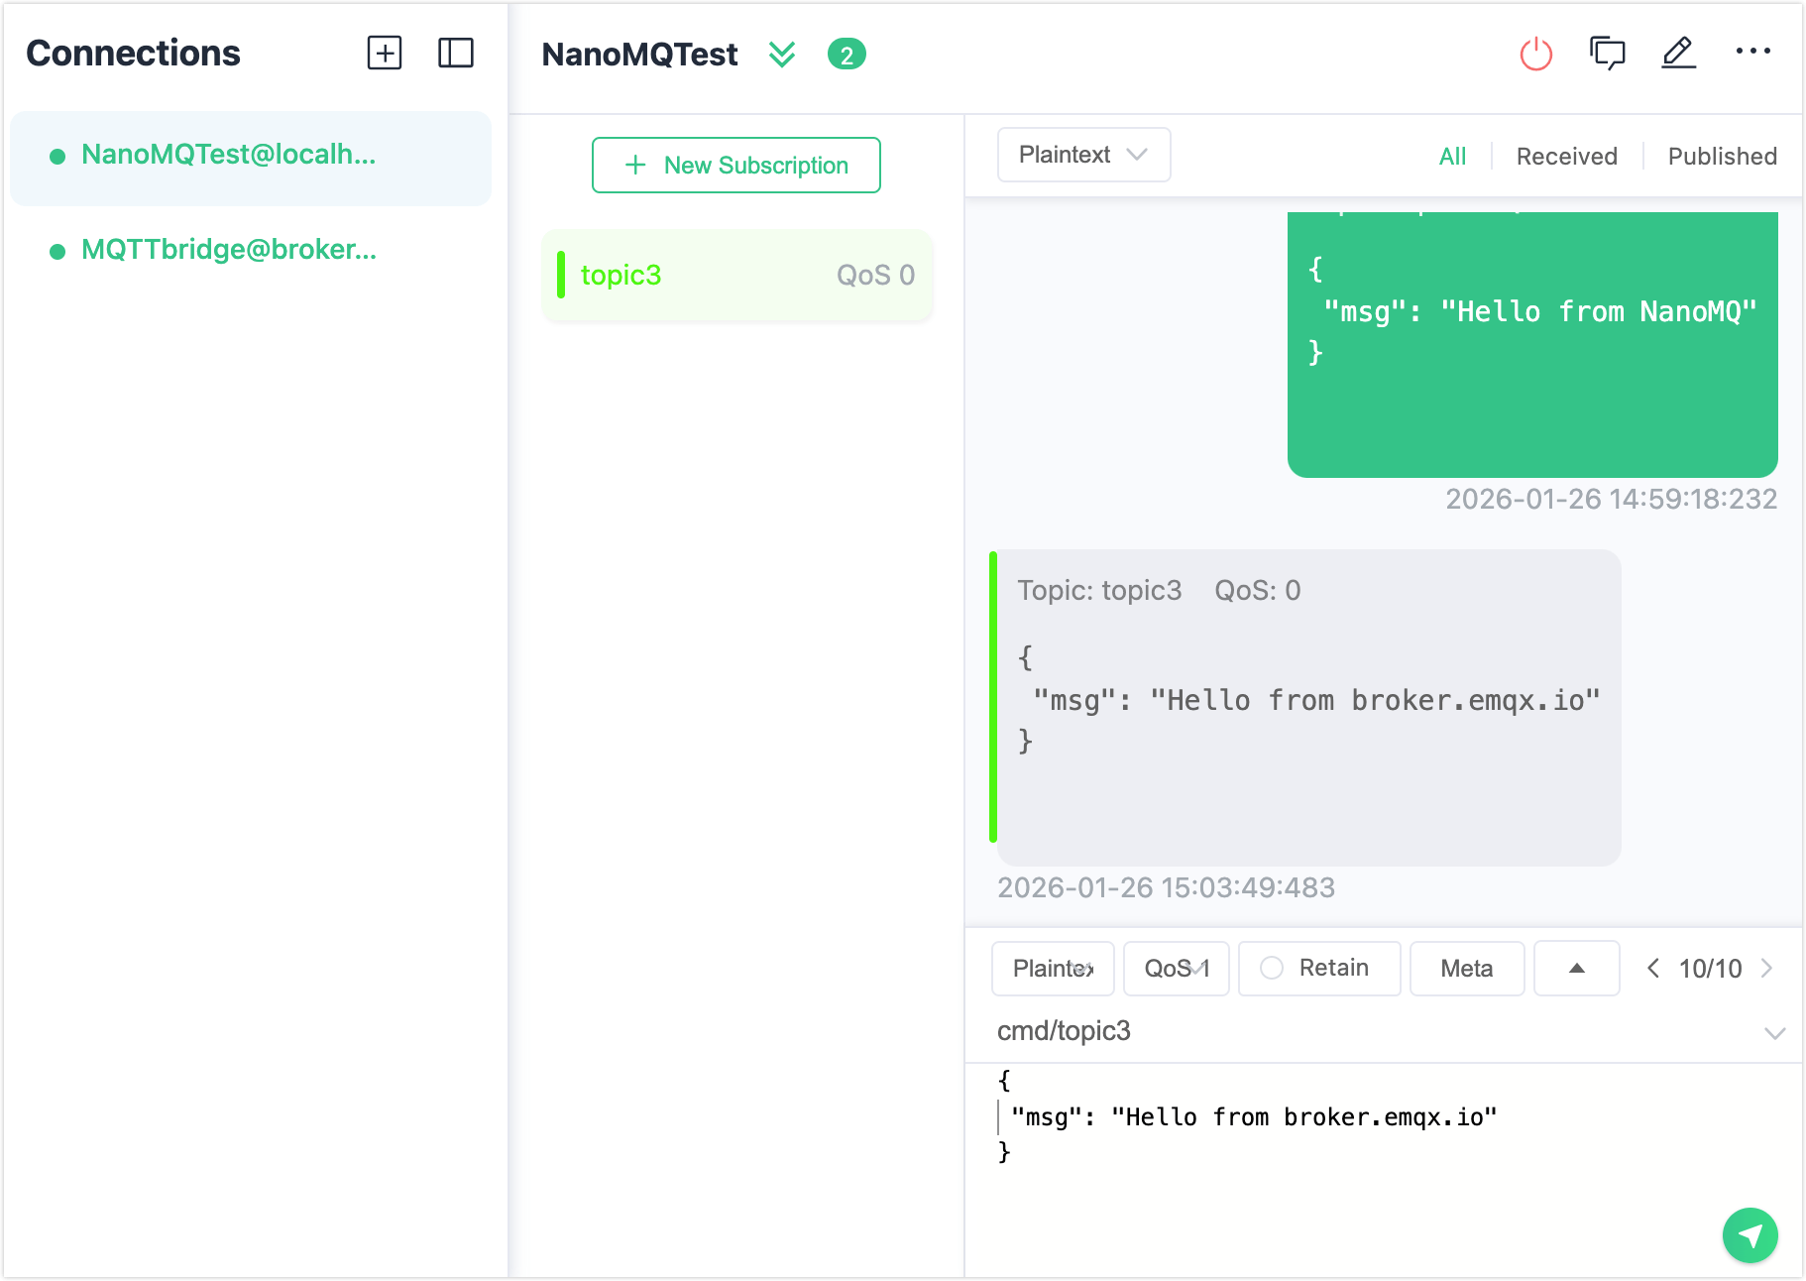Go to the previous published message
1806x1281 pixels.
(1652, 969)
